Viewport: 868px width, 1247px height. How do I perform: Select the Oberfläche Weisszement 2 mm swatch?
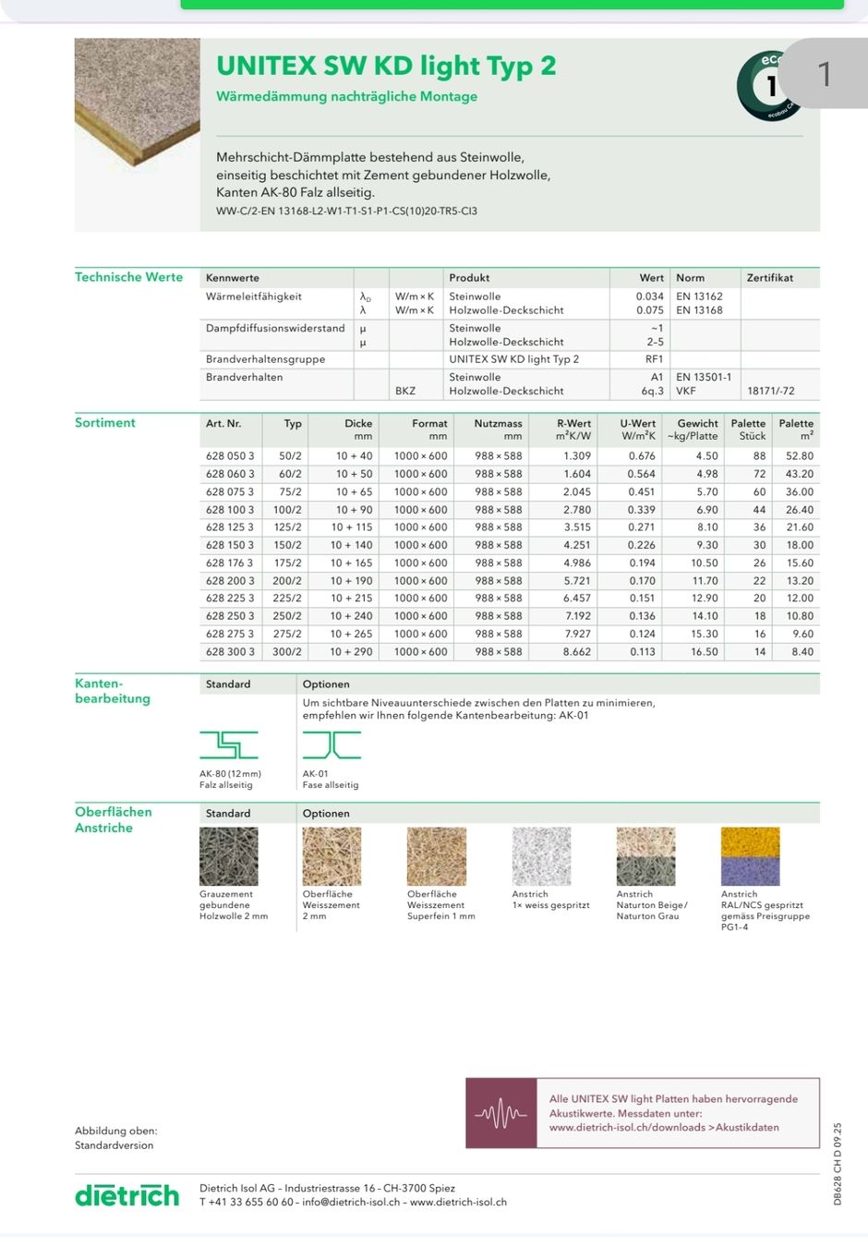[332, 856]
